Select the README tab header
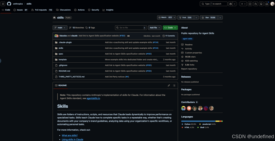 61,85
